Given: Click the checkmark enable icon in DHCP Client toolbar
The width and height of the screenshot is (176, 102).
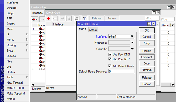Looking at the screenshot, I should [x=63, y=18].
